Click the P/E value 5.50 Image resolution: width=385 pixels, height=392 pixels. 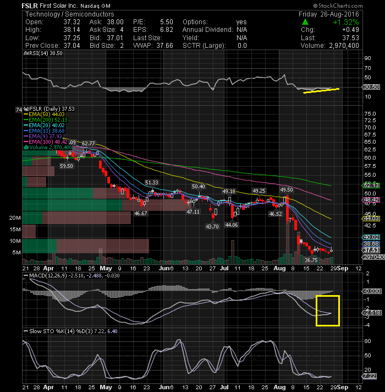coord(167,22)
